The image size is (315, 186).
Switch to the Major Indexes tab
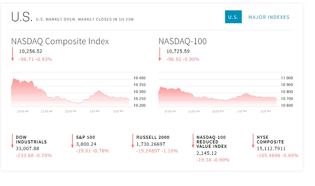[269, 17]
